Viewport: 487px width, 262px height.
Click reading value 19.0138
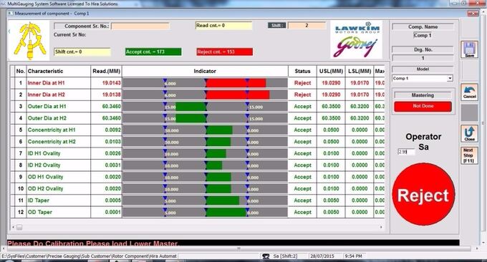(111, 94)
